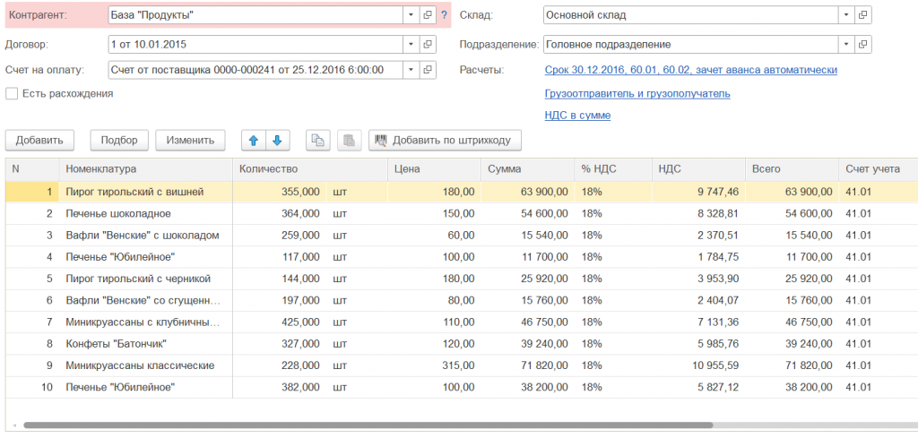Open Склад record with open-form icon

(x=862, y=15)
